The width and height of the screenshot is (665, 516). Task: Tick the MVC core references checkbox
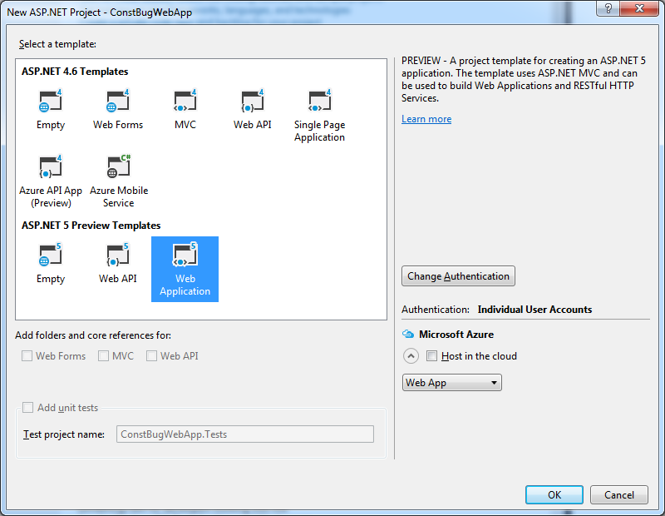point(103,356)
